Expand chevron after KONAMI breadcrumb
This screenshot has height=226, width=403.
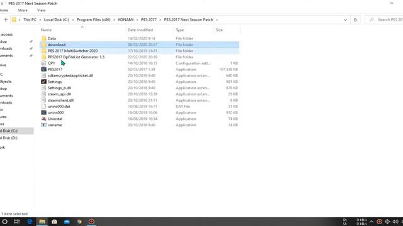(137, 19)
